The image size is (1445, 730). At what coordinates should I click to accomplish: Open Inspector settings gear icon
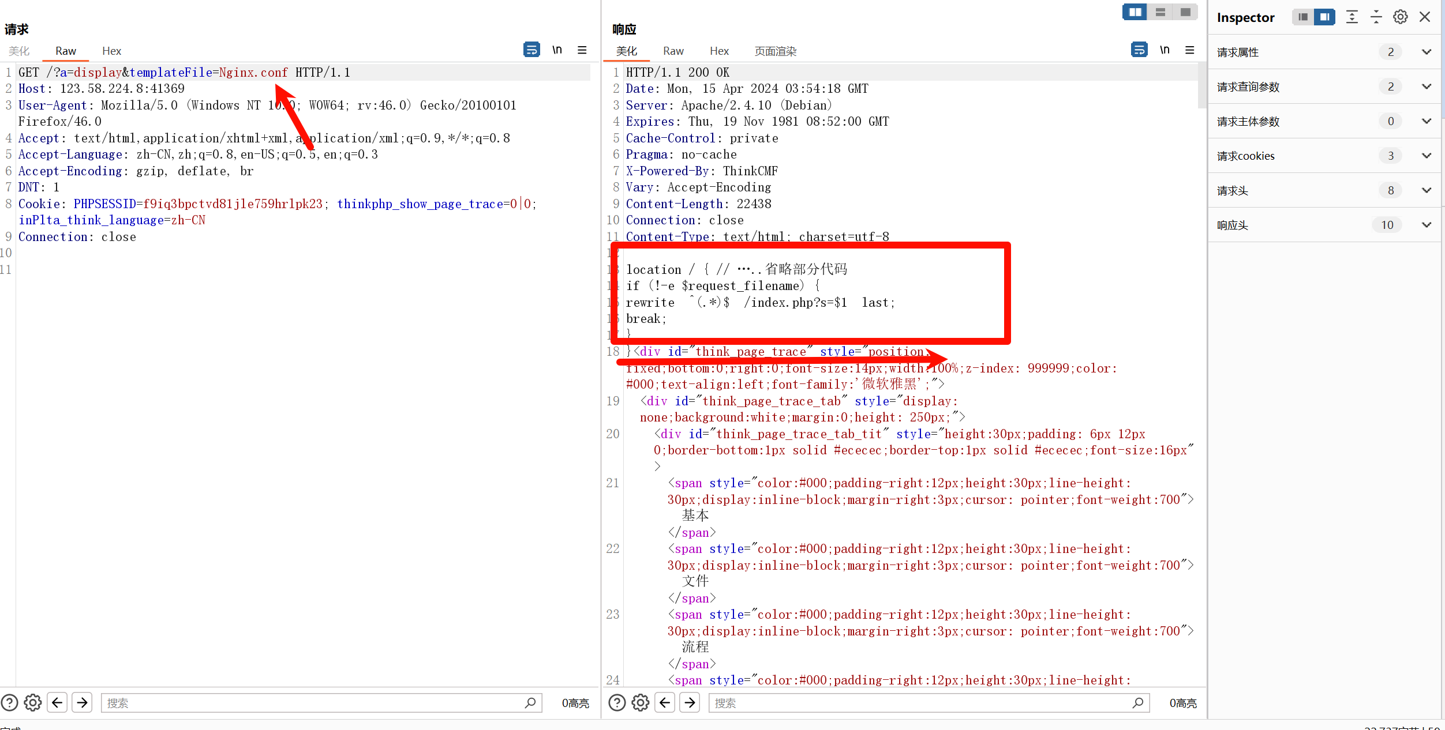pos(1400,17)
